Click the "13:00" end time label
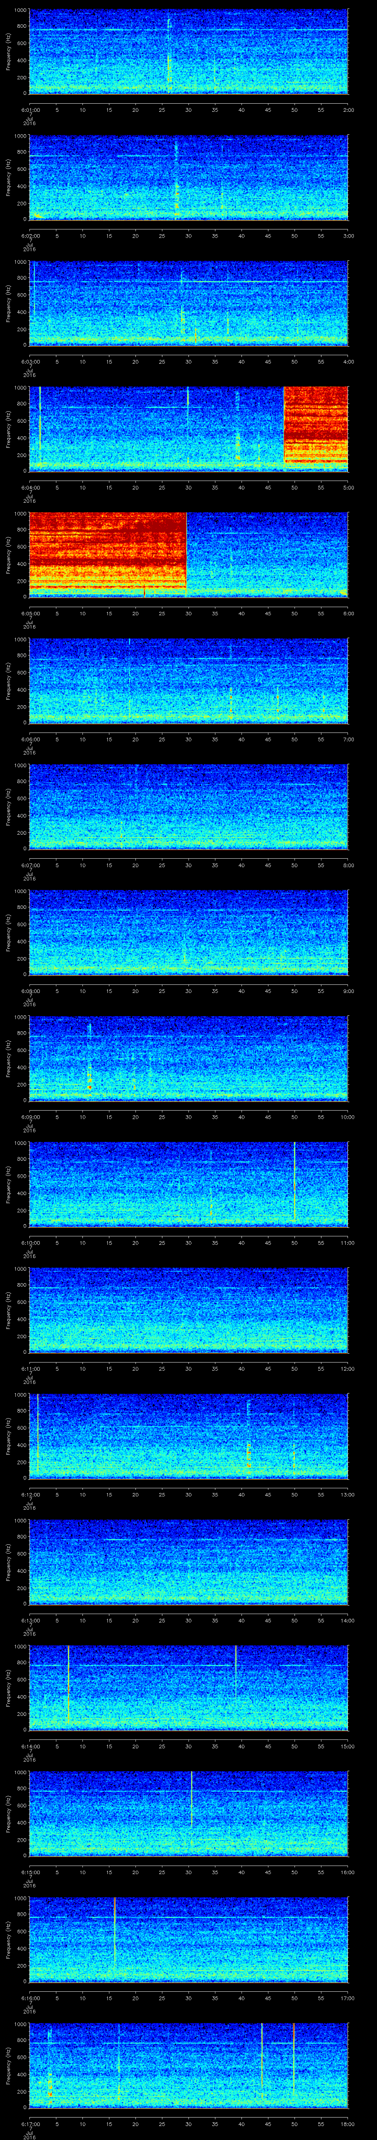The image size is (377, 2140). tap(347, 1495)
